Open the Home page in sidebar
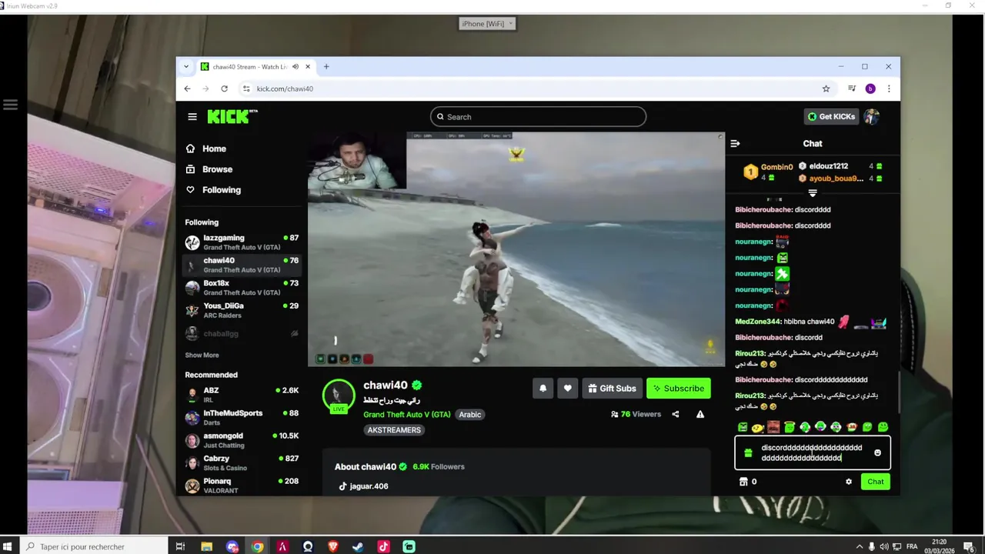The height and width of the screenshot is (554, 985). [x=206, y=149]
